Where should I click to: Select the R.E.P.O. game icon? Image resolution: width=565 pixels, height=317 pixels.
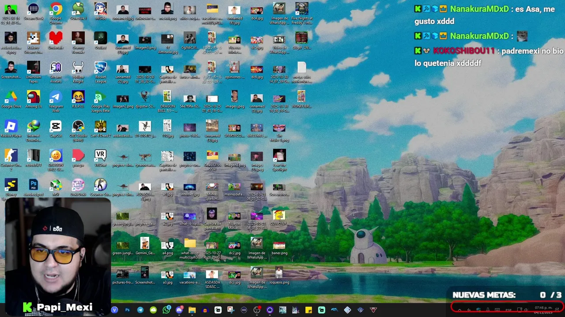78,100
